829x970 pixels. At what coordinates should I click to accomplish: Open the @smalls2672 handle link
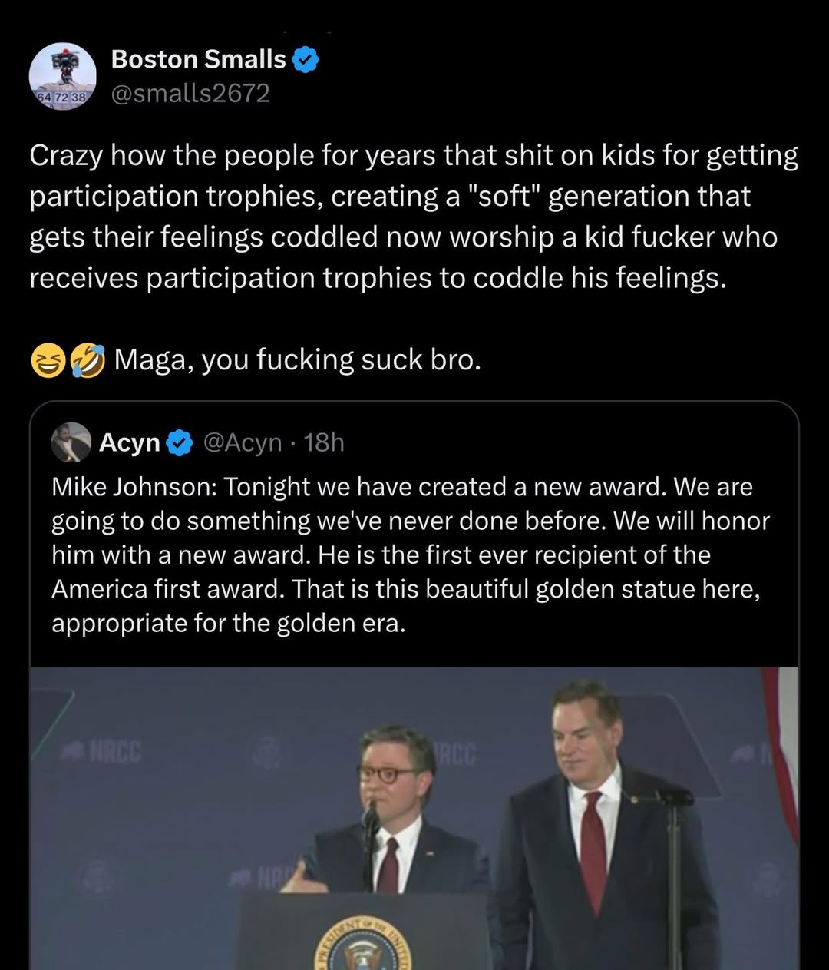pyautogui.click(x=190, y=93)
